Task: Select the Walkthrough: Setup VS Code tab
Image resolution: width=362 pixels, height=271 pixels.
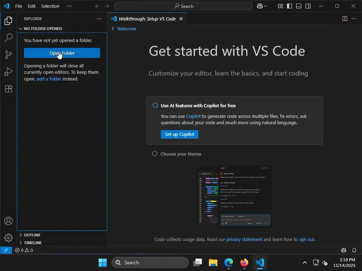Action: point(147,19)
